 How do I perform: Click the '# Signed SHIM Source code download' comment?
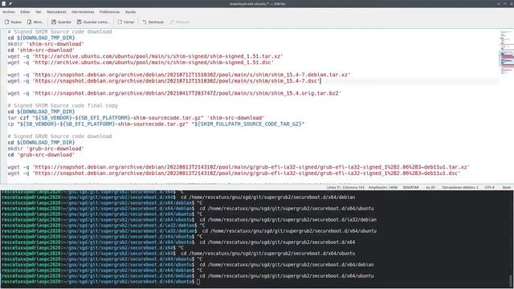coord(59,32)
